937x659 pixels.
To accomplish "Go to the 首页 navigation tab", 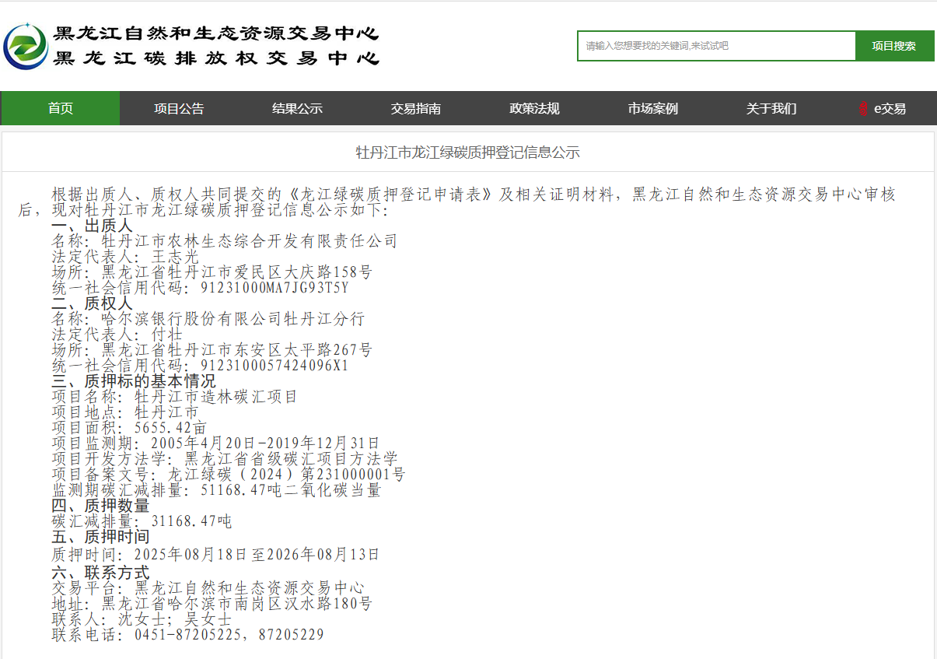I will [61, 109].
